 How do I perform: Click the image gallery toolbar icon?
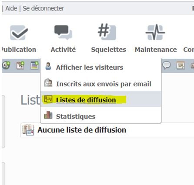181,65
